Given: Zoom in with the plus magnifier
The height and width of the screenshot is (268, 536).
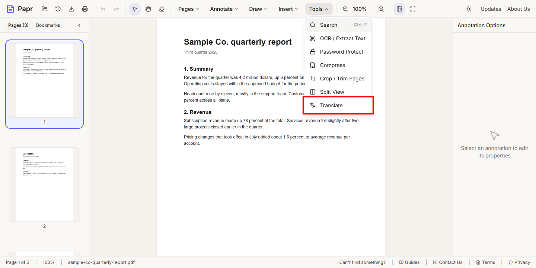Looking at the screenshot, I should coord(381,9).
